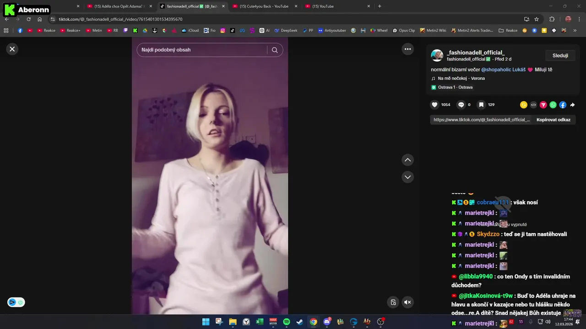586x329 pixels.
Task: Open the DeepSeek bookmark
Action: pos(286,31)
